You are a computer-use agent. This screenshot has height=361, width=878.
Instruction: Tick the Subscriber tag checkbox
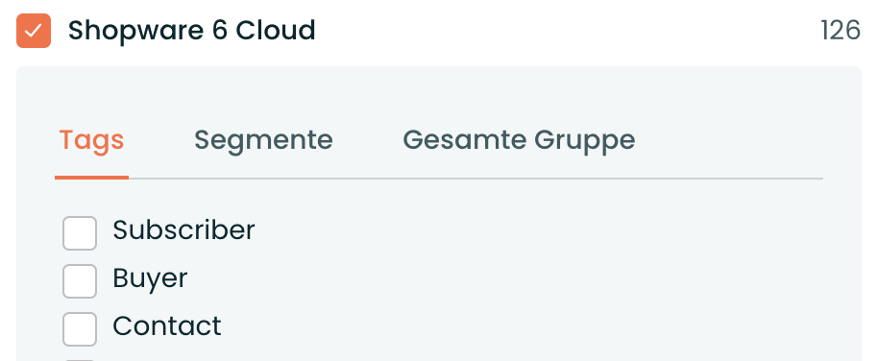[x=80, y=233]
